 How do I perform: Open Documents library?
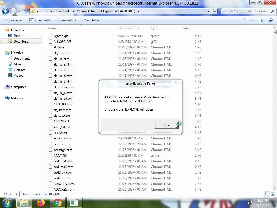click(19, 58)
